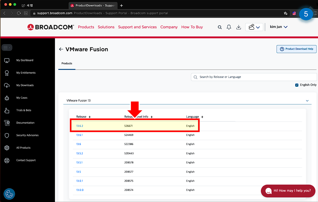Screen dimensions: 318x202
Task: Click the Documentation icon
Action: click(x=7, y=123)
